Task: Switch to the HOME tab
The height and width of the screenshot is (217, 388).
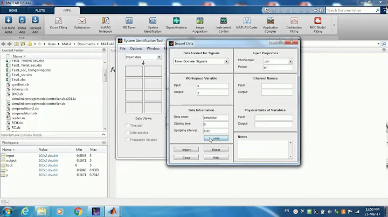Action: point(13,10)
